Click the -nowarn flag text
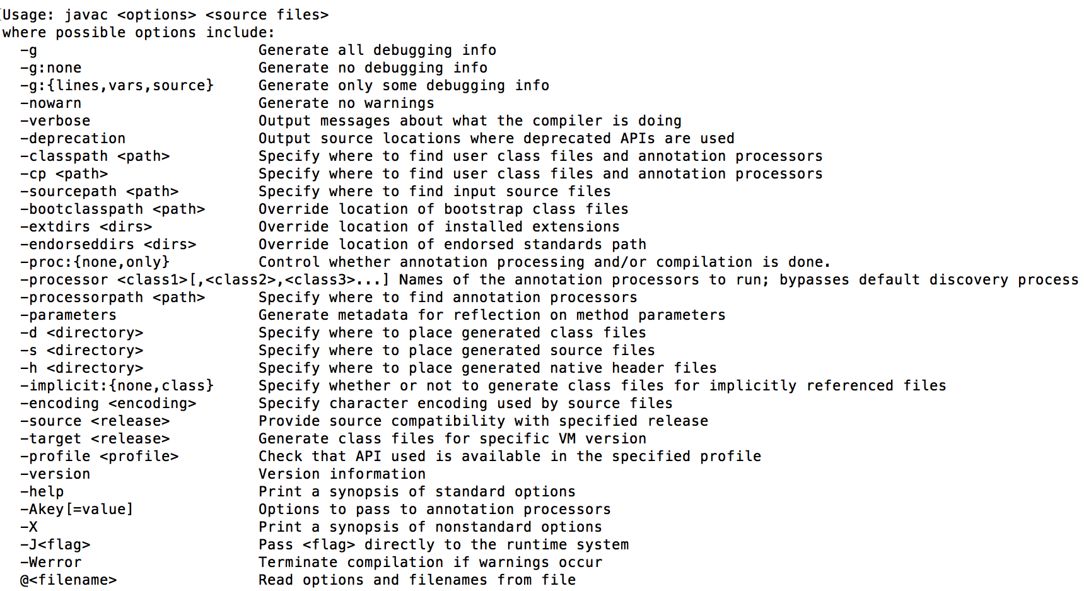The width and height of the screenshot is (1084, 591). [50, 103]
